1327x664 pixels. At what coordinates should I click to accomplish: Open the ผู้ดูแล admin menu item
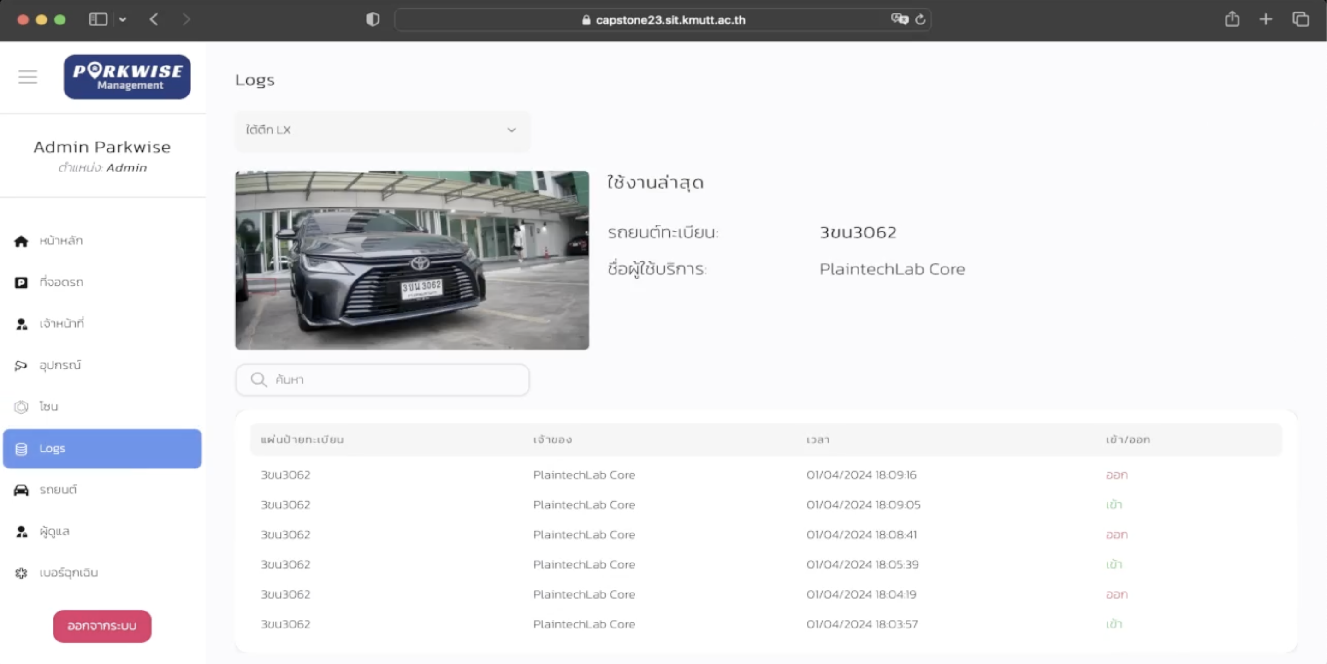tap(54, 531)
